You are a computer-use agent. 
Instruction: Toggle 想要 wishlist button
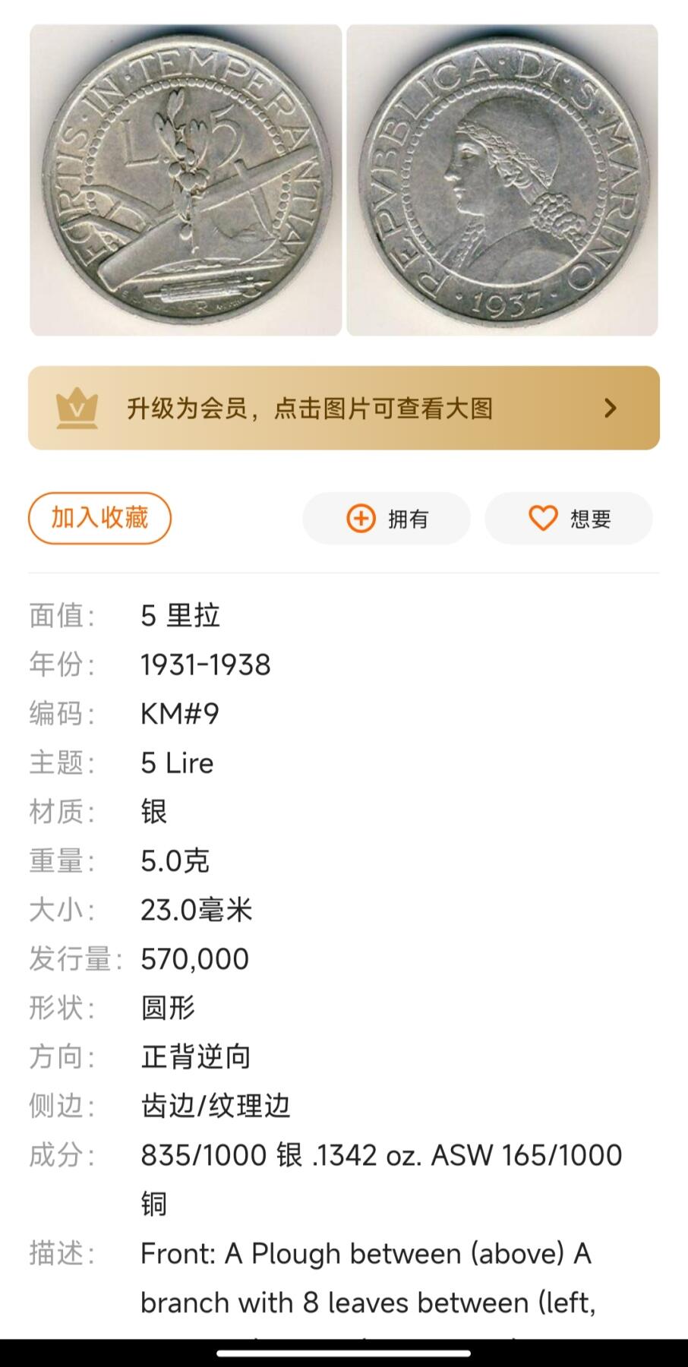569,519
